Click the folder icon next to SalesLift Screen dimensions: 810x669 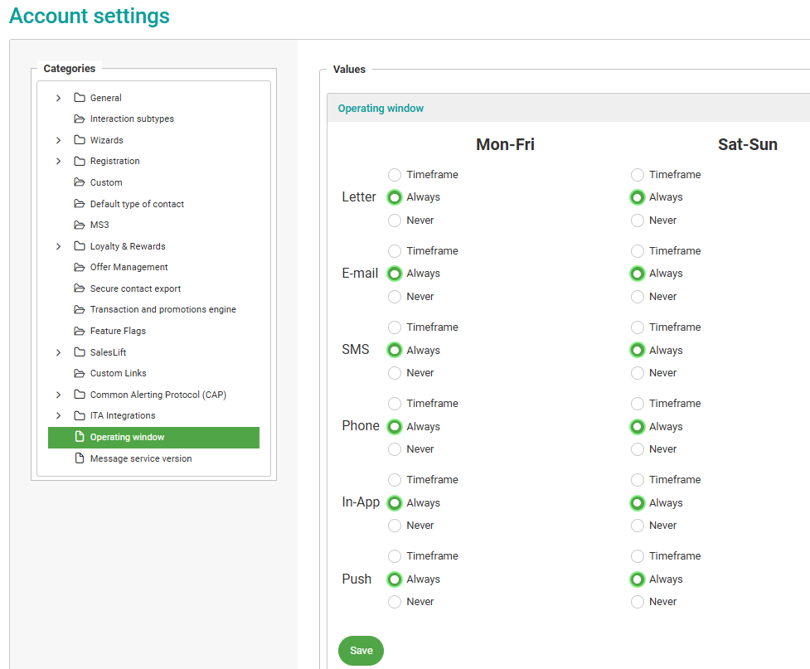tap(80, 352)
